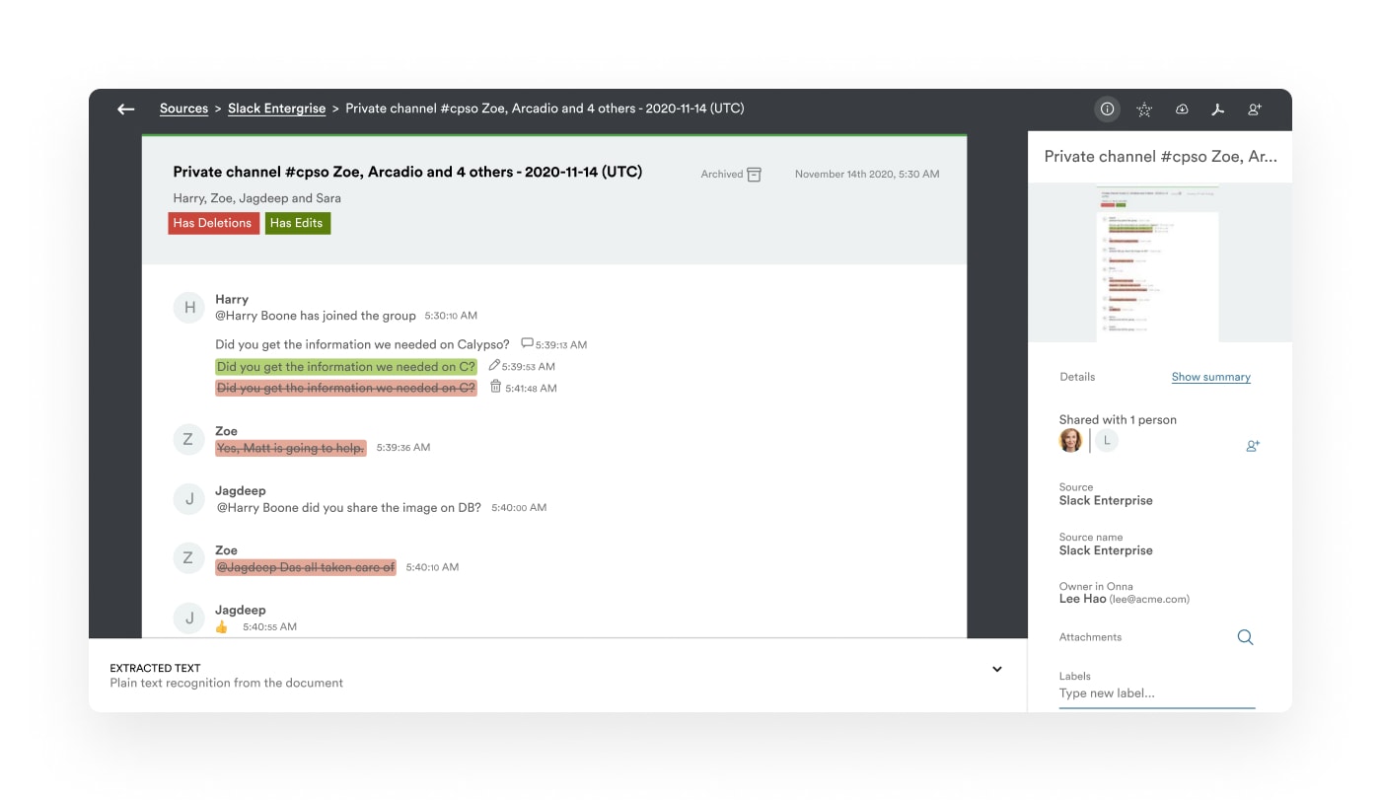Click Jagdeep's avatar beside thumbs up
1381x801 pixels.
pyautogui.click(x=188, y=619)
